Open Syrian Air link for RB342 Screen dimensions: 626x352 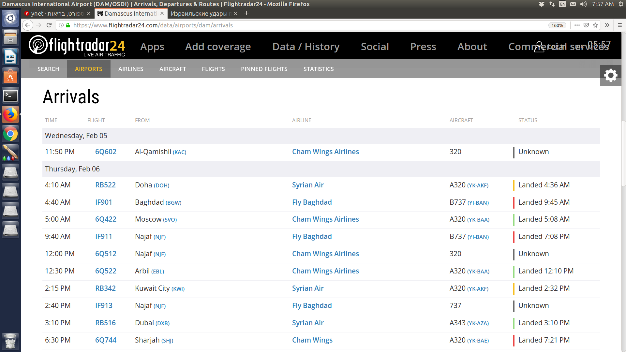point(308,288)
